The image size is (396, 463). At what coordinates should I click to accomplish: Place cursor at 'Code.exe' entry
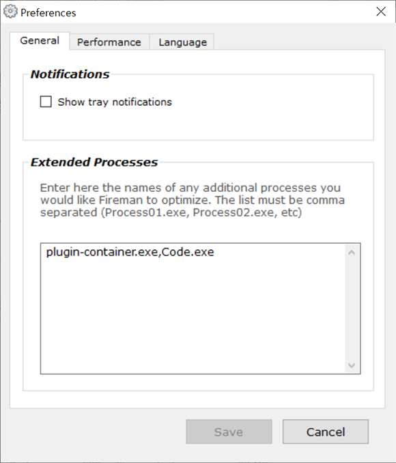click(x=188, y=252)
